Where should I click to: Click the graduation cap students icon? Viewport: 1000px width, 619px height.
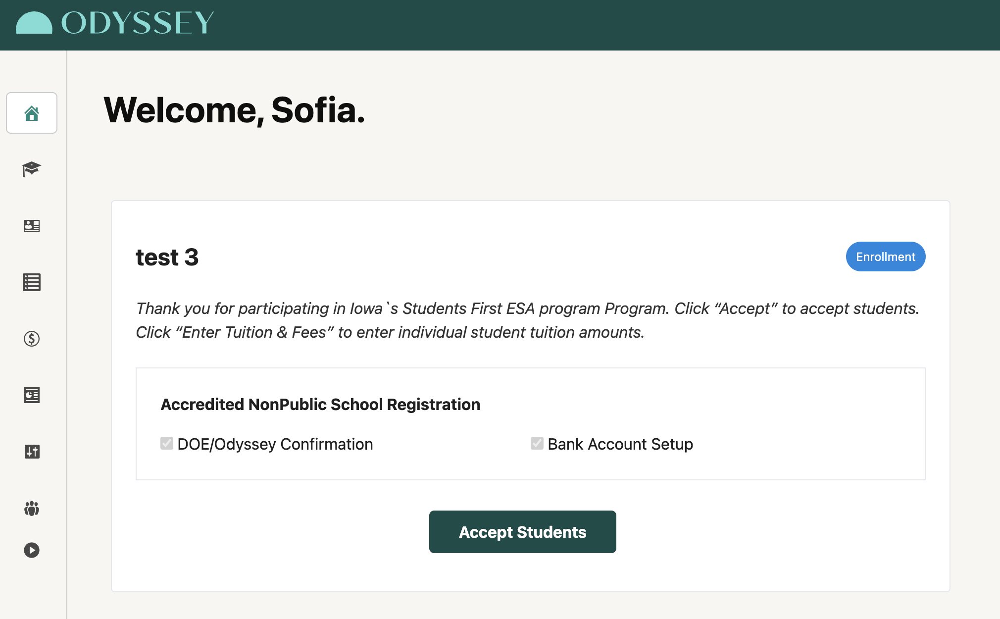pyautogui.click(x=32, y=169)
